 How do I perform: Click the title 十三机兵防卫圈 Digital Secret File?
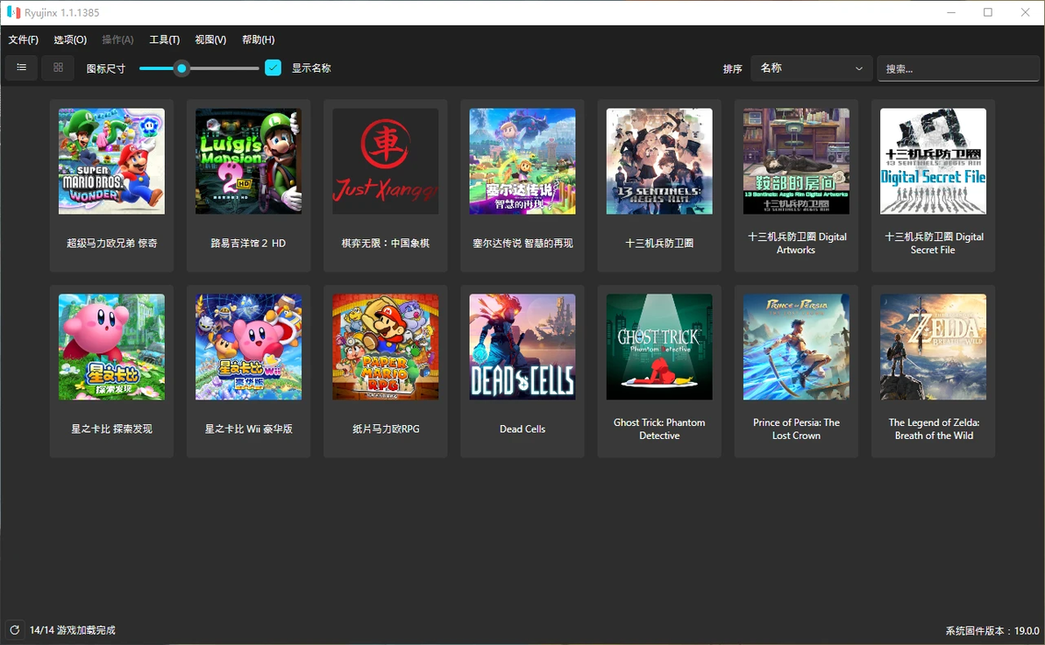[933, 244]
